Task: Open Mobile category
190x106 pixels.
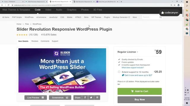Action: pyautogui.click(x=70, y=17)
